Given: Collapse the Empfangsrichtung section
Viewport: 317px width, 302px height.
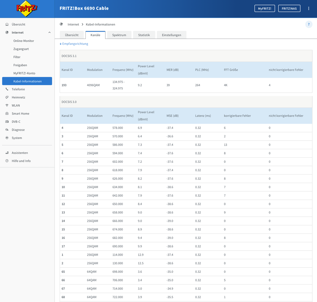Looking at the screenshot, I should click(74, 44).
